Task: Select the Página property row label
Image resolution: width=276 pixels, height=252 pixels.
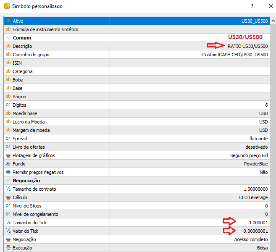Action: pos(19,97)
